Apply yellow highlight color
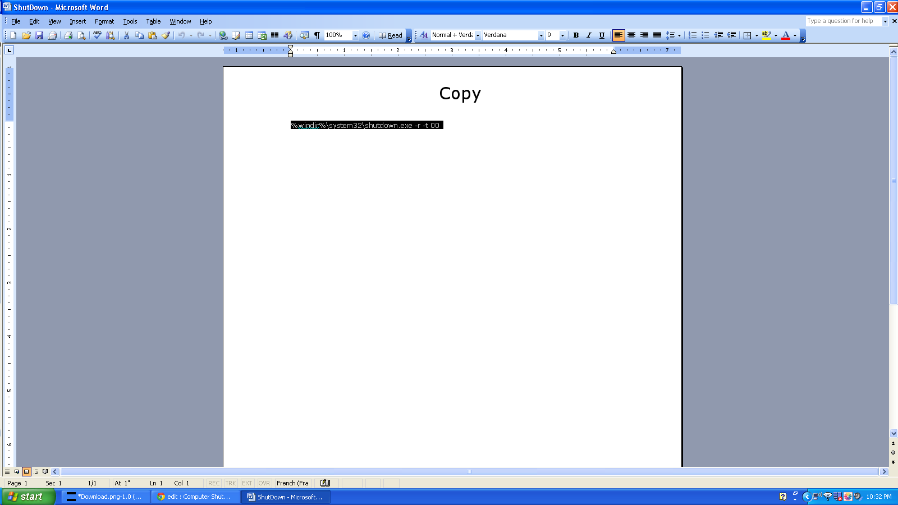 (766, 35)
